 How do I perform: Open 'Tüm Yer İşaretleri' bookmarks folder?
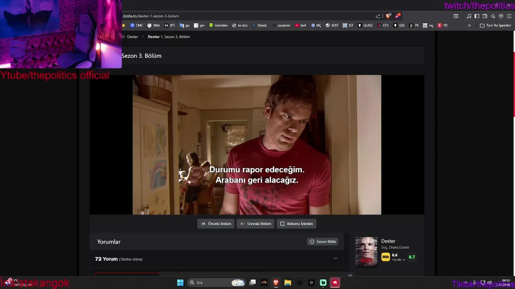click(x=495, y=25)
